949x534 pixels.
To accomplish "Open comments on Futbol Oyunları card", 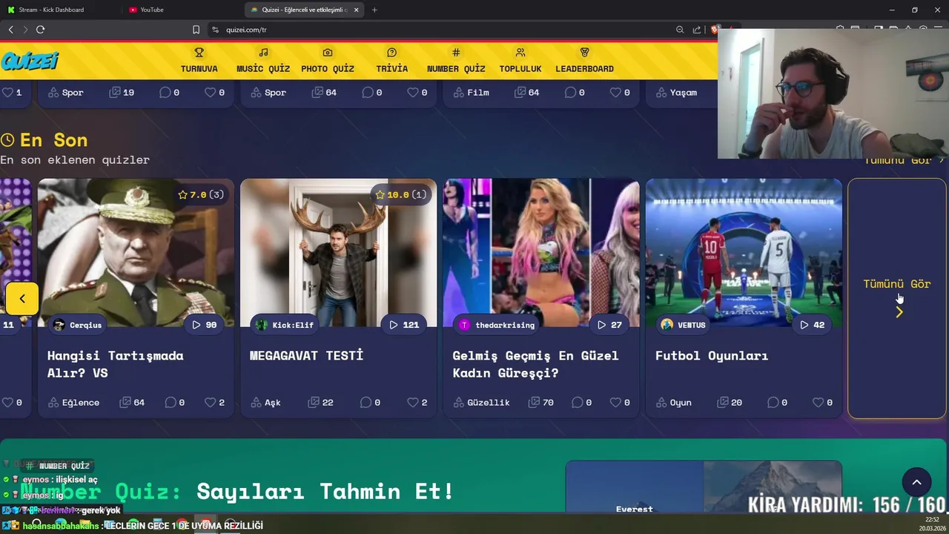I will pos(778,402).
